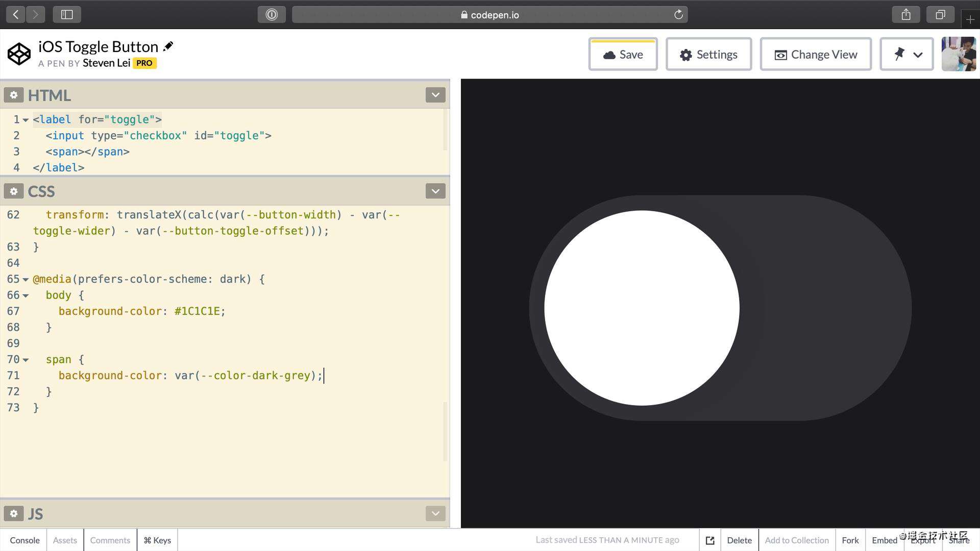Click the JS panel header label
This screenshot has width=980, height=551.
pyautogui.click(x=35, y=514)
